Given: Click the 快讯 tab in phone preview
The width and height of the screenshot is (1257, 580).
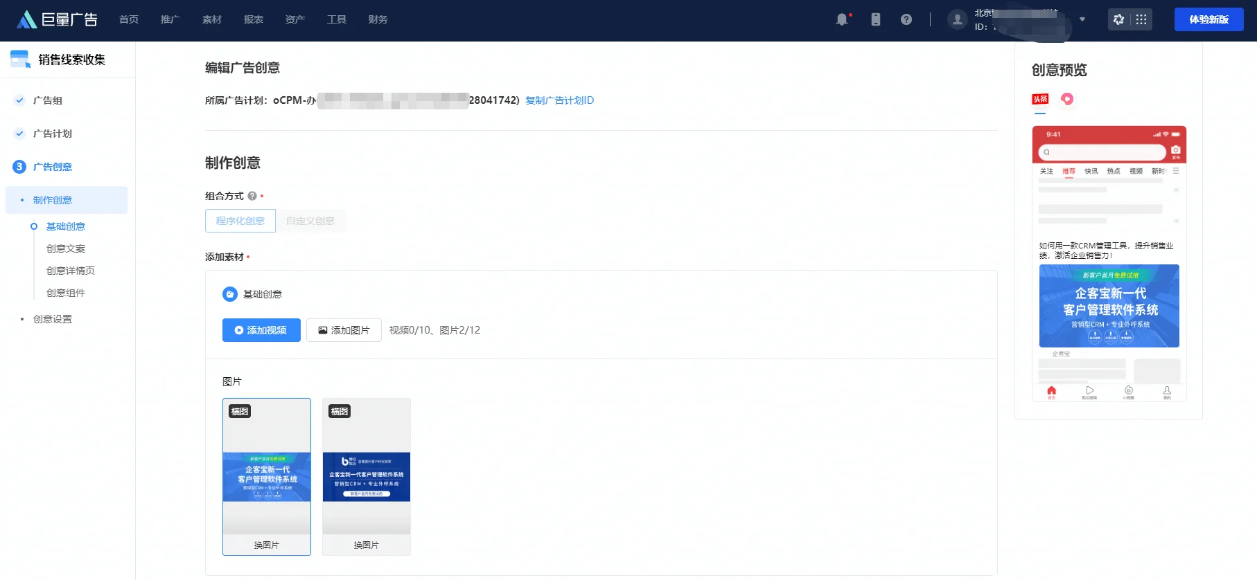Looking at the screenshot, I should (x=1091, y=171).
